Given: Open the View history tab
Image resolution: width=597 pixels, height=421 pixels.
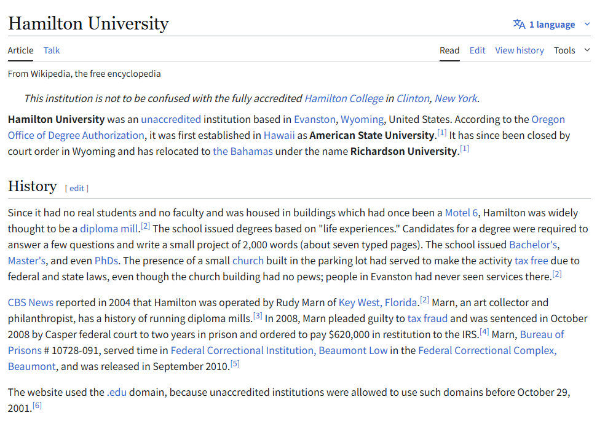Looking at the screenshot, I should pos(520,50).
